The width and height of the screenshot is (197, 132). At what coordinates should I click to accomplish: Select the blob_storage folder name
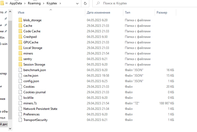pos(32,20)
